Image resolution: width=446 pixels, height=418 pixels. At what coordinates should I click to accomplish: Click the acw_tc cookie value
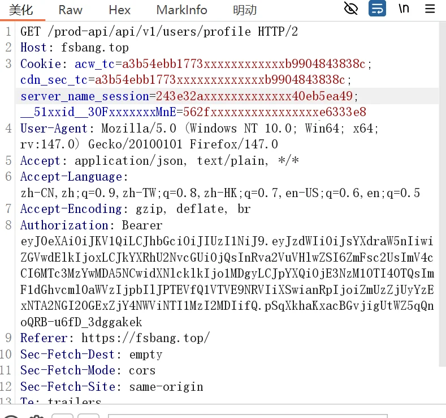tap(243, 63)
